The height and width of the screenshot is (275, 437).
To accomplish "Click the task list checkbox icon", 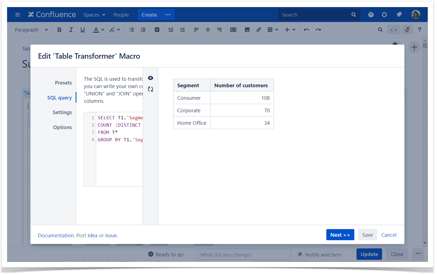I will click(157, 30).
